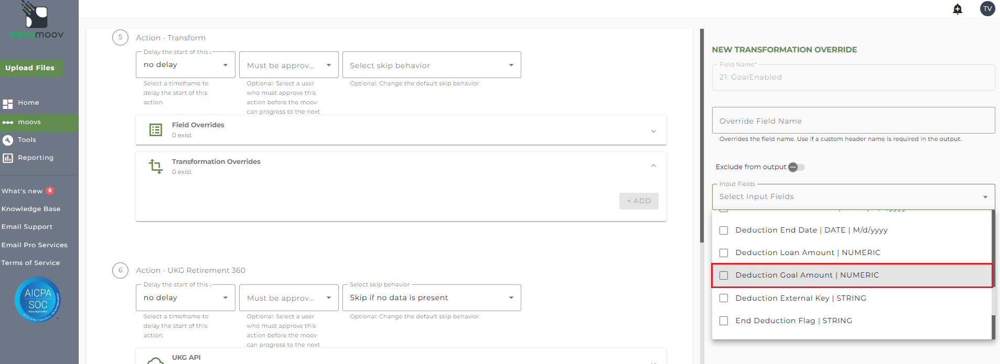Toggle the Exclude from output switch
This screenshot has height=364, width=1000.
coord(796,167)
